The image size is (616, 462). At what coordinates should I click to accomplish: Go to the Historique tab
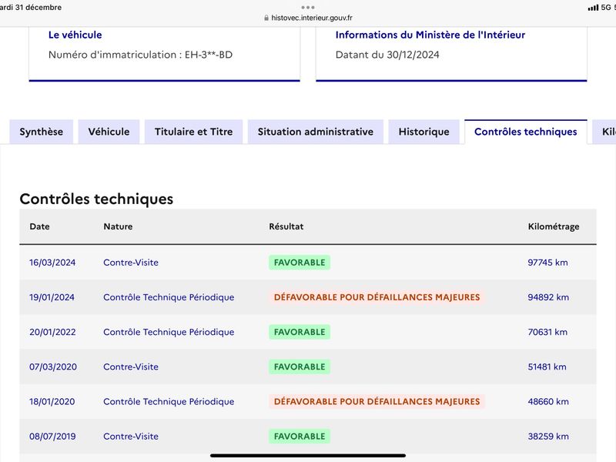[x=424, y=132]
